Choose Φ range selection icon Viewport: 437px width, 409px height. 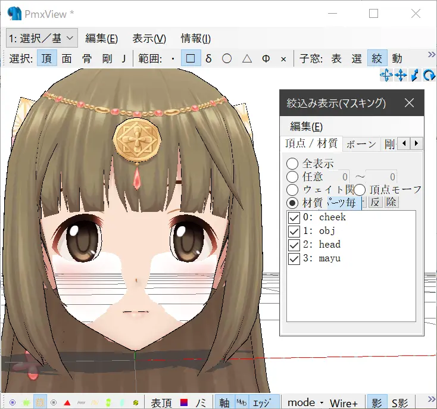tap(266, 58)
